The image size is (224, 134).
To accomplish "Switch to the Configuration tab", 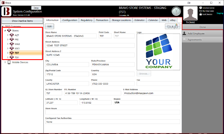I will (x=69, y=20).
